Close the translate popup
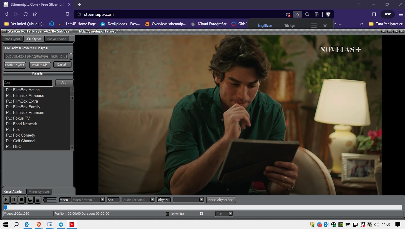This screenshot has height=229, width=405. tap(325, 26)
